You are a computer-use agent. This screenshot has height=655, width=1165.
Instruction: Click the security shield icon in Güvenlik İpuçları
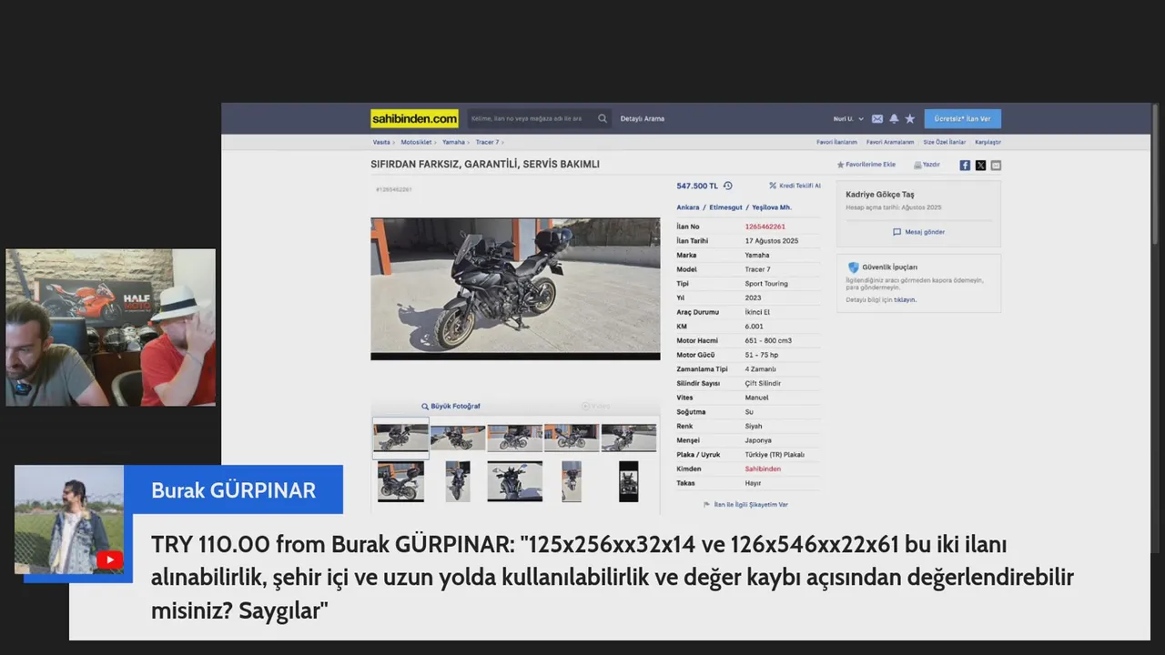(x=853, y=267)
